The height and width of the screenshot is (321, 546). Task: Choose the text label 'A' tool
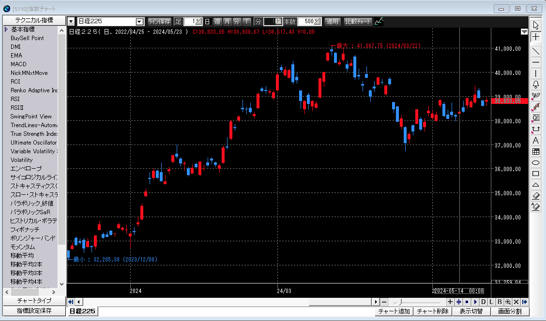point(536,141)
